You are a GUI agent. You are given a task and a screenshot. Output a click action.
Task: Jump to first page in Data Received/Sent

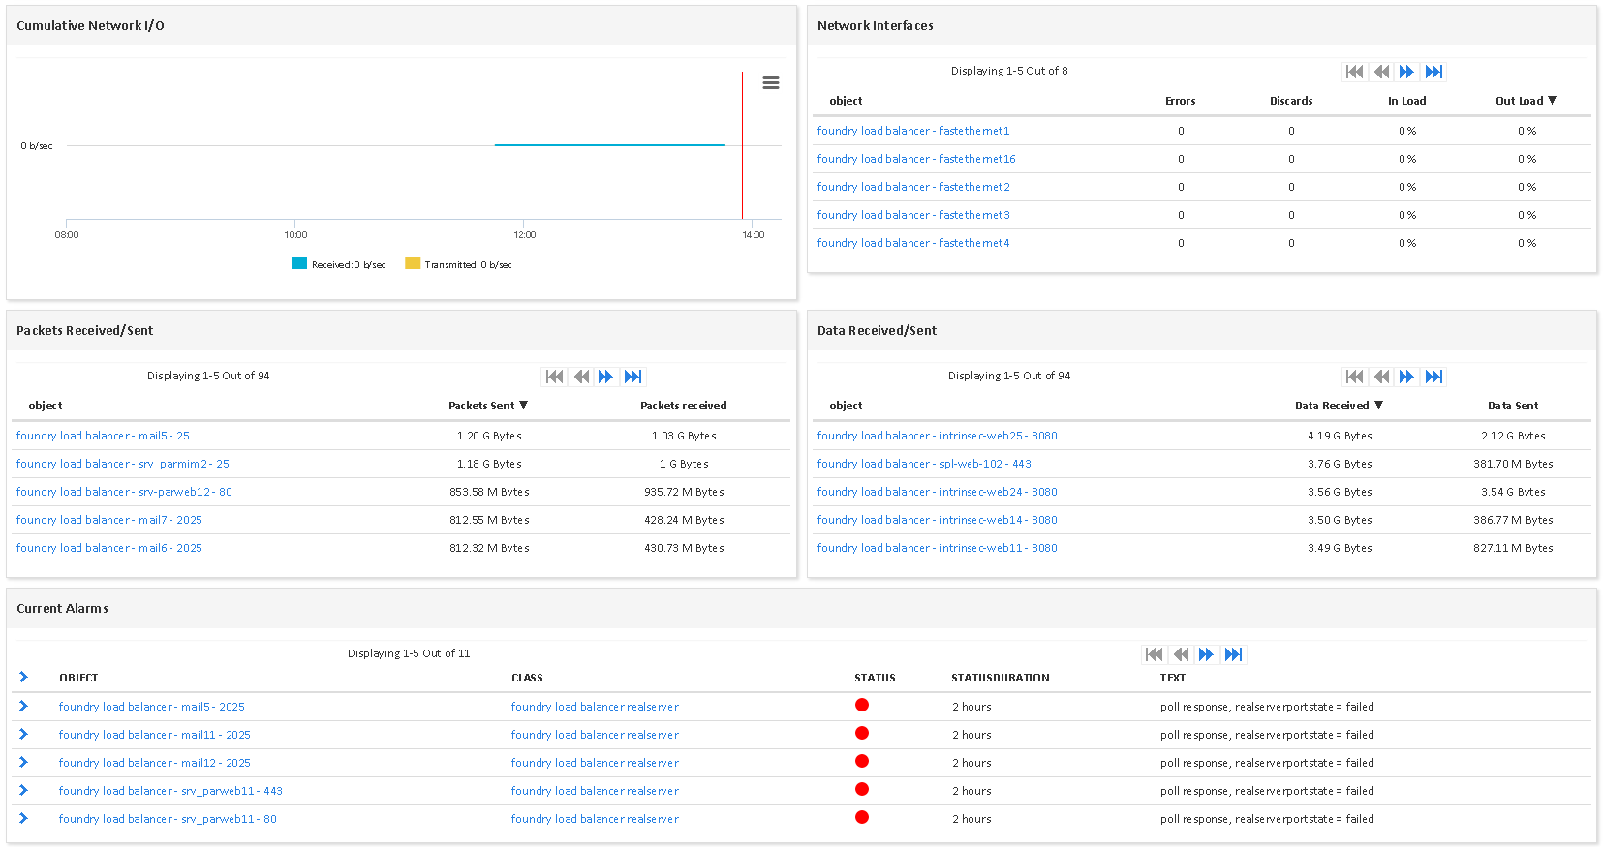[x=1354, y=377]
